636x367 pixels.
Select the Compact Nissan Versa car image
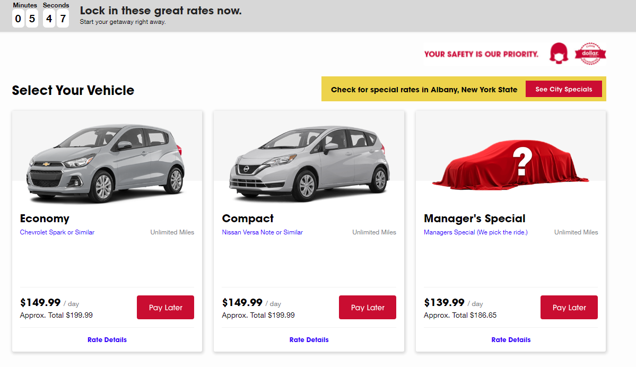(x=309, y=162)
